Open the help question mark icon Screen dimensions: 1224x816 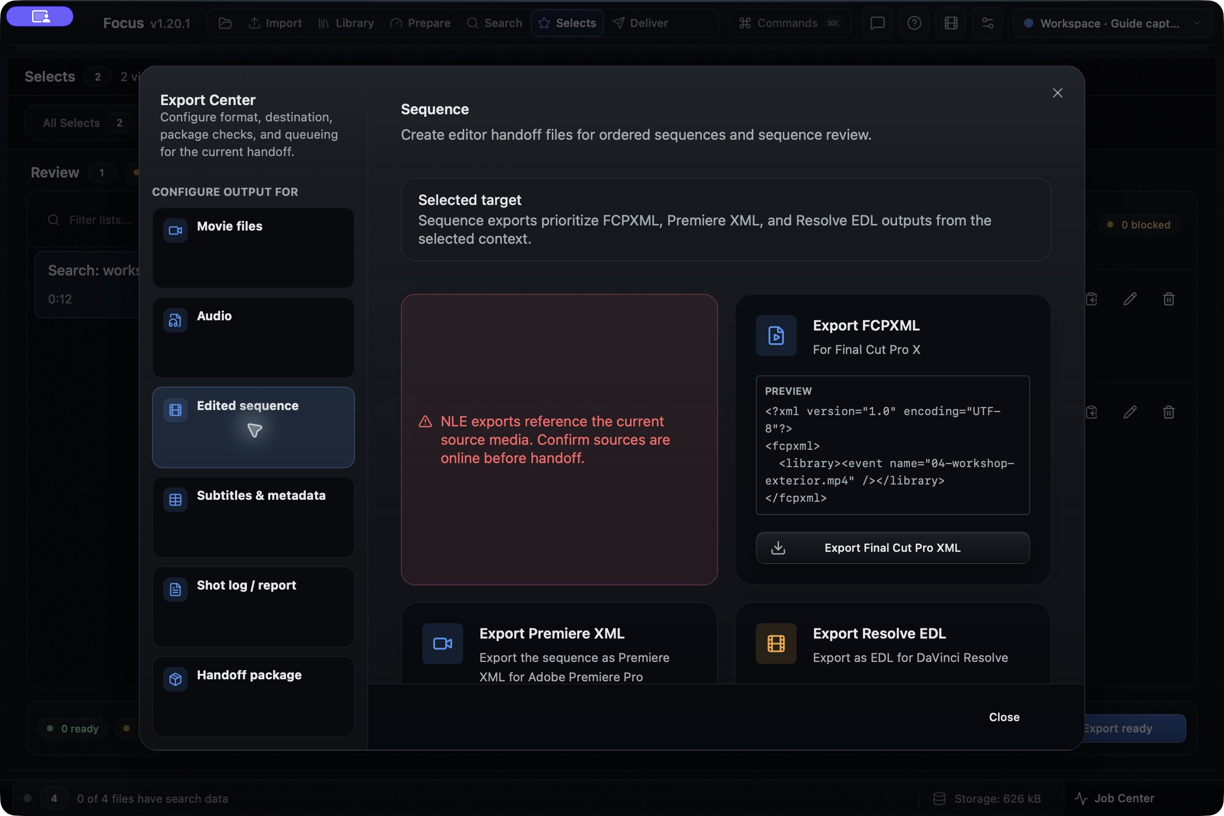[914, 23]
